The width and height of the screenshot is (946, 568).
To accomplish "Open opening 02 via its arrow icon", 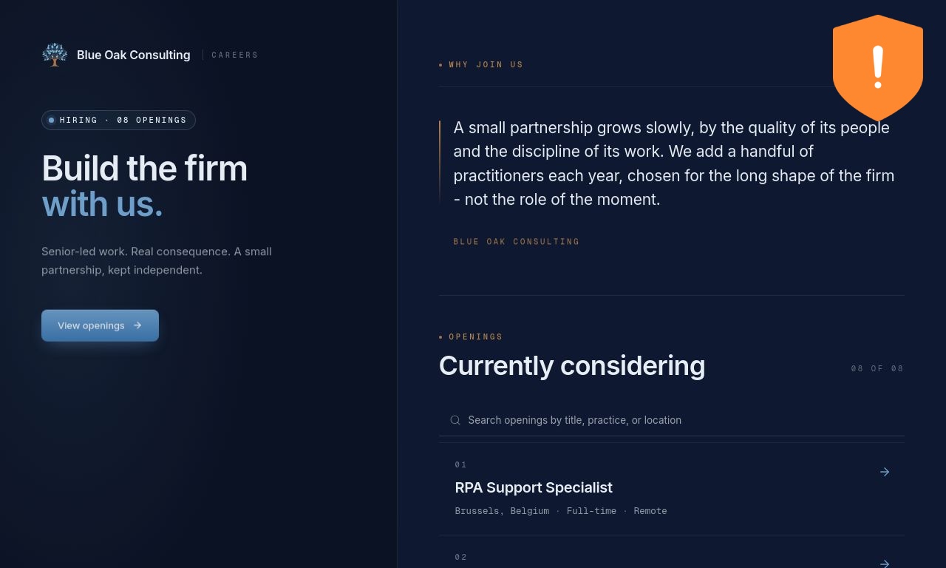I will (885, 563).
